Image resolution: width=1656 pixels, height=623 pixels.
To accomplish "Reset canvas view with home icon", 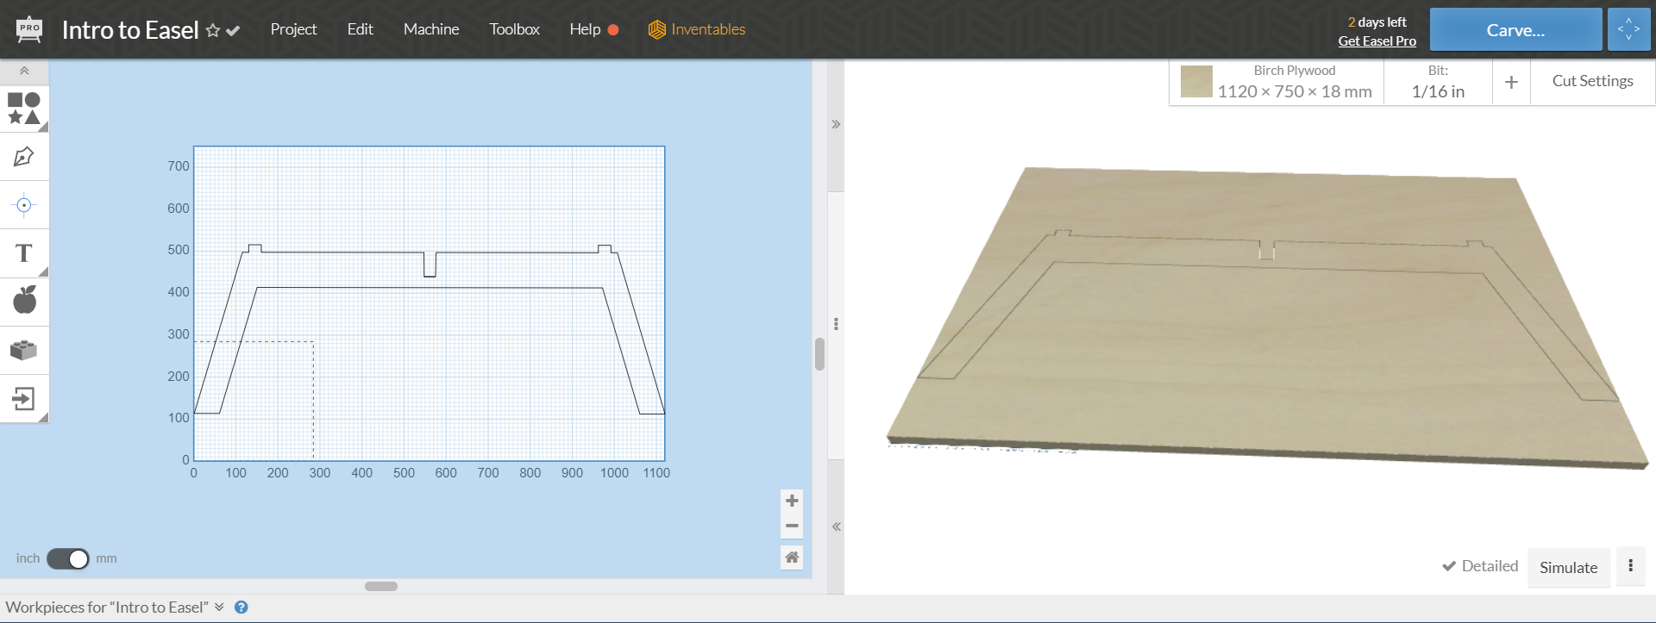I will pos(792,558).
